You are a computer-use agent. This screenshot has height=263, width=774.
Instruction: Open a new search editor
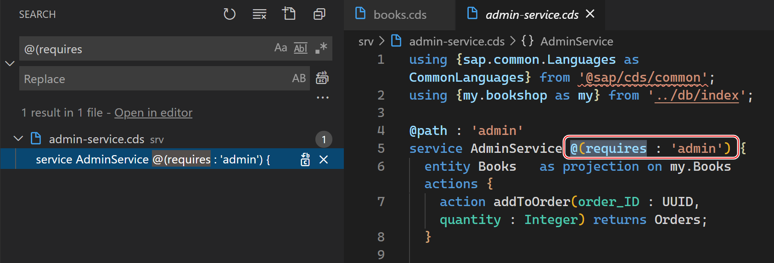click(289, 14)
